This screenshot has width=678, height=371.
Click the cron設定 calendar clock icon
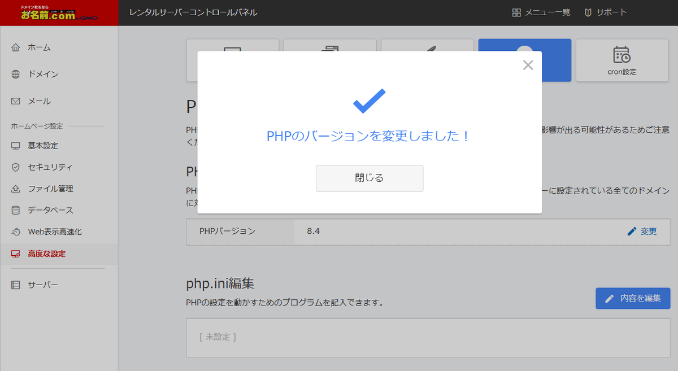[621, 55]
